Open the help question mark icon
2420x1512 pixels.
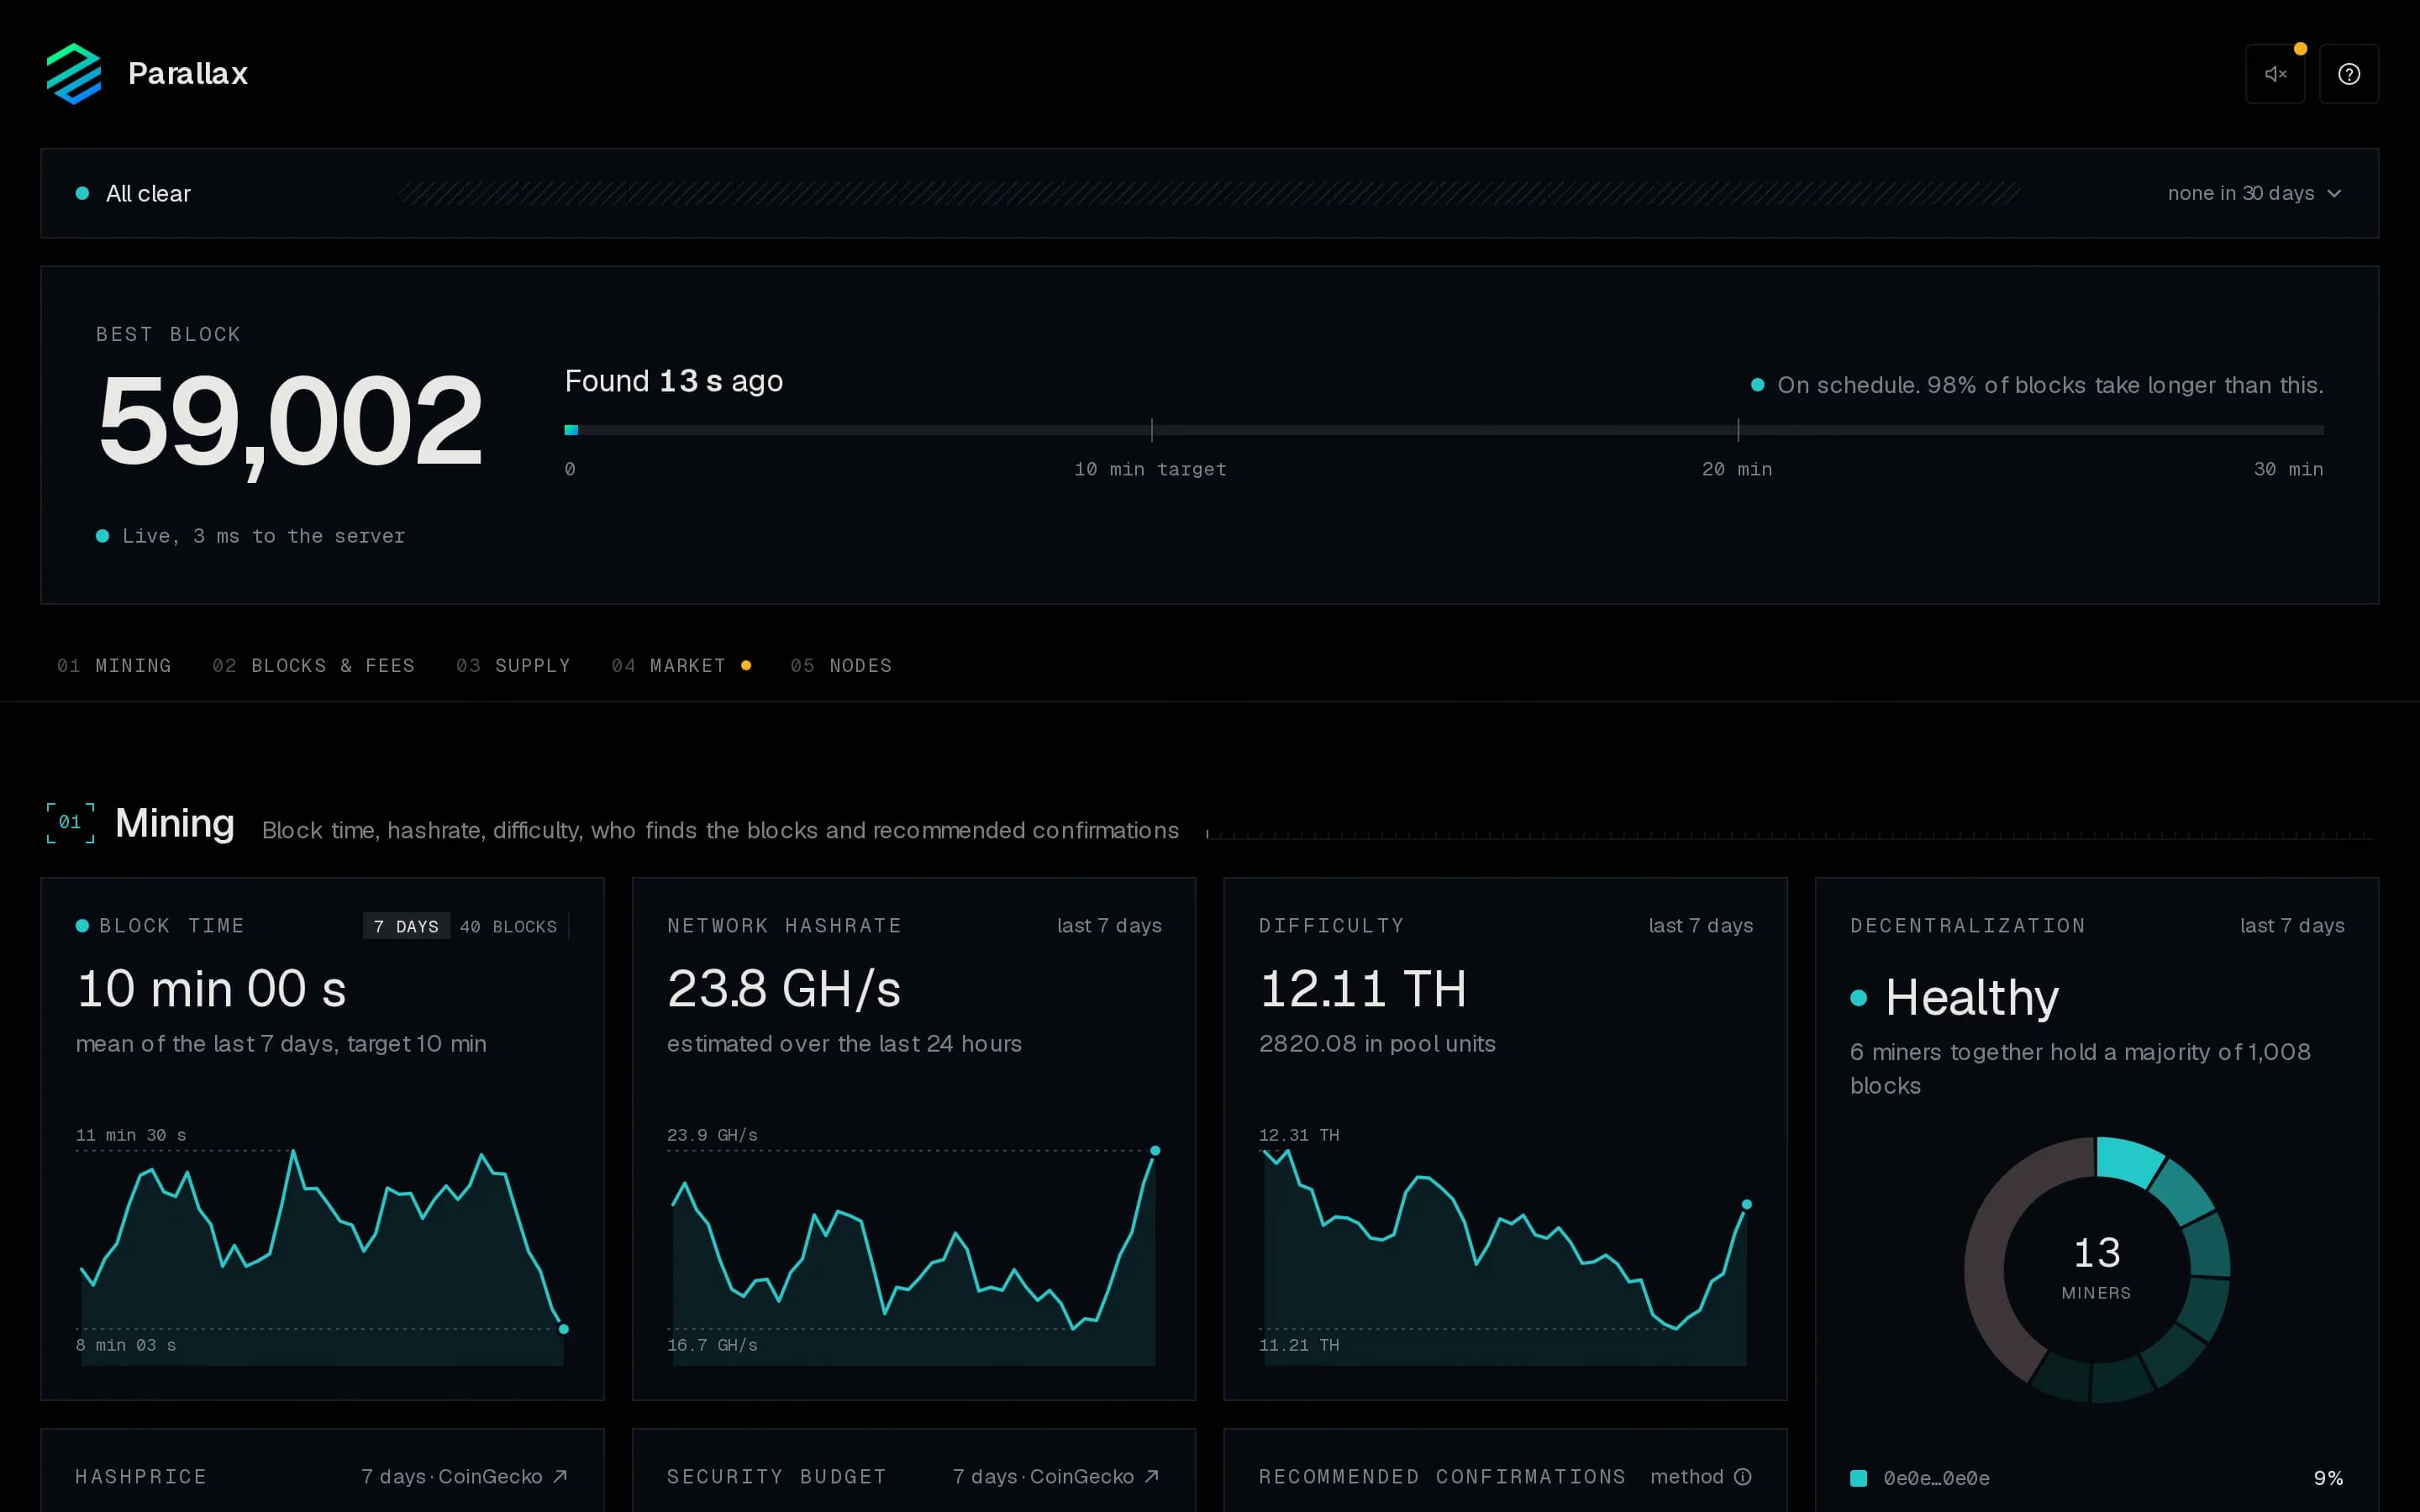2349,74
